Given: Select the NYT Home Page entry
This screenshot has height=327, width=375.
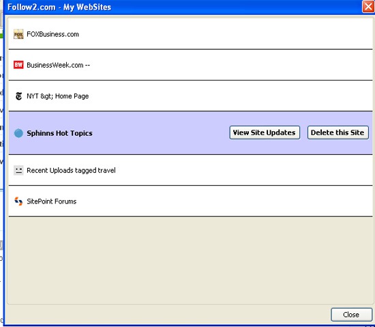Looking at the screenshot, I should click(x=191, y=96).
